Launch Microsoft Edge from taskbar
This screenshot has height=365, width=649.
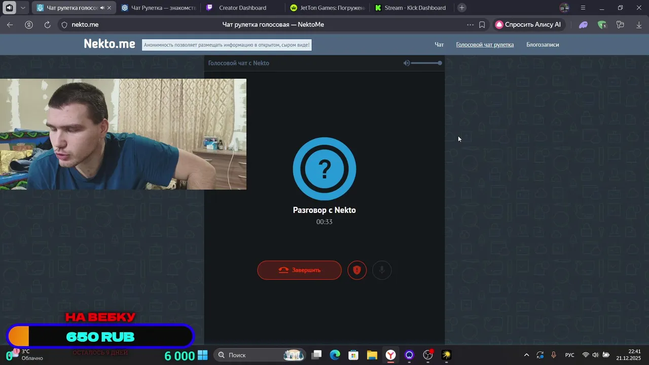[x=335, y=355]
